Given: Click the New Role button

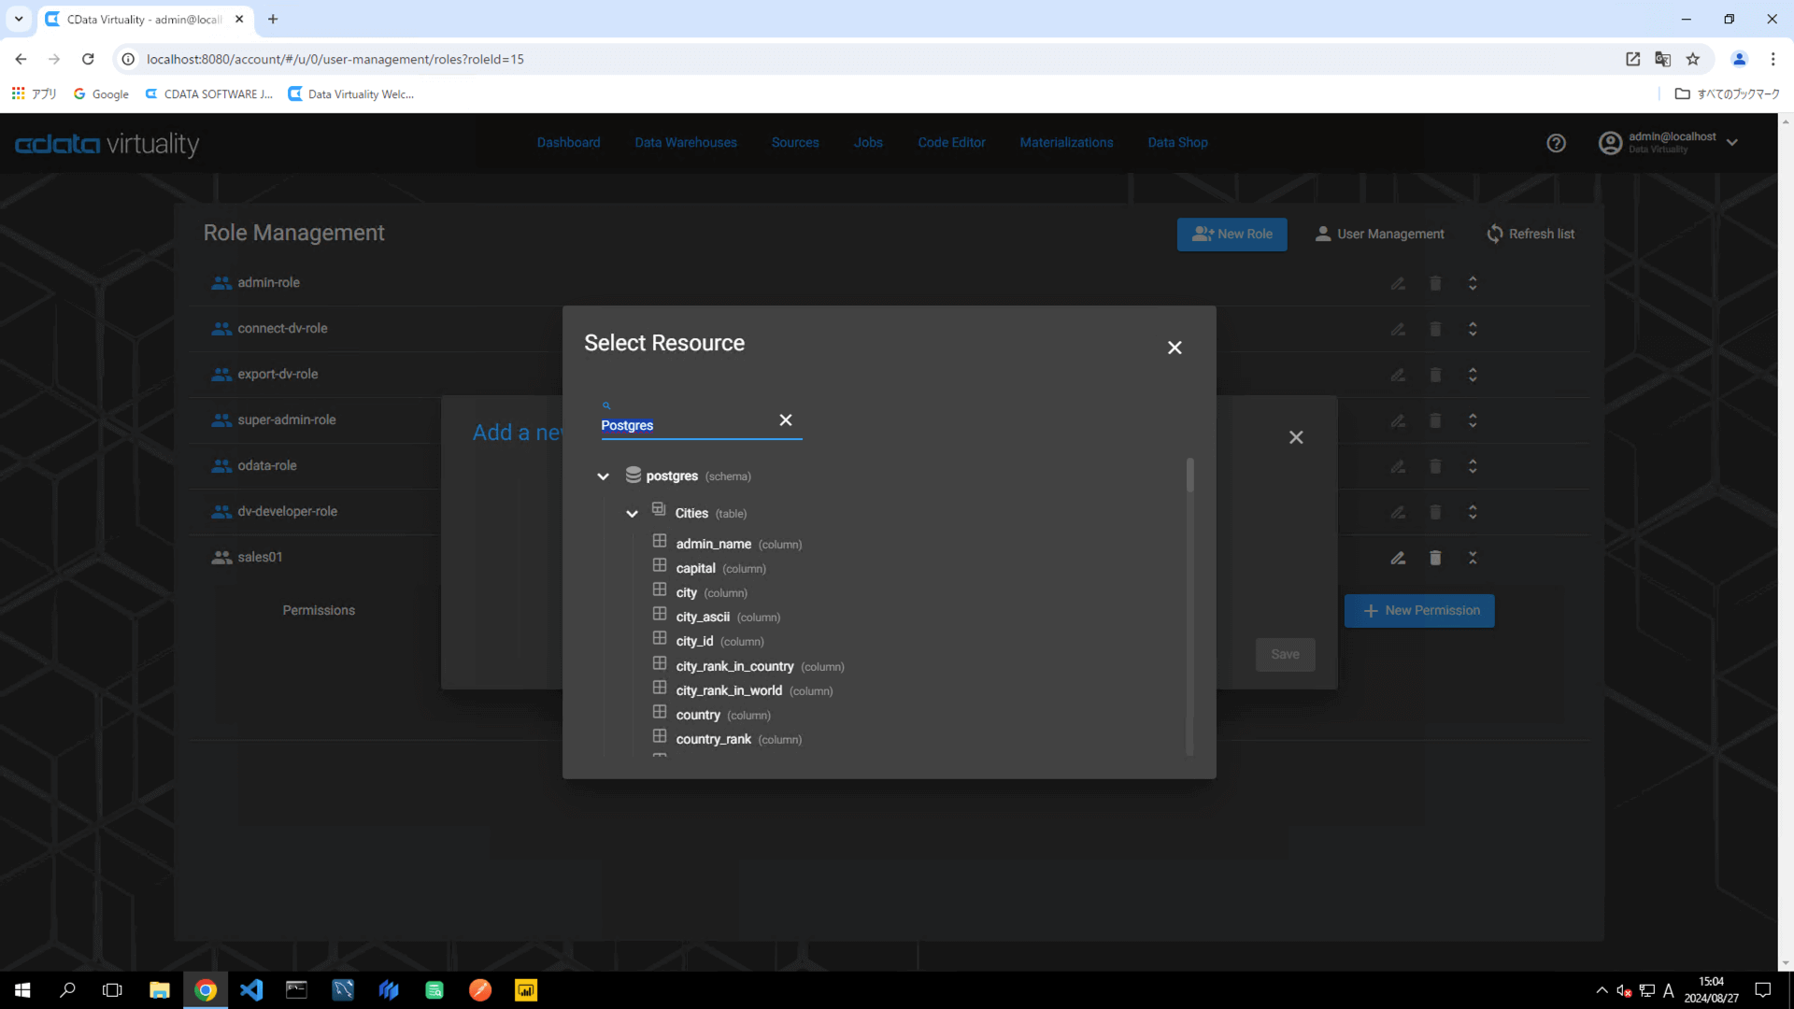Looking at the screenshot, I should pos(1232,234).
